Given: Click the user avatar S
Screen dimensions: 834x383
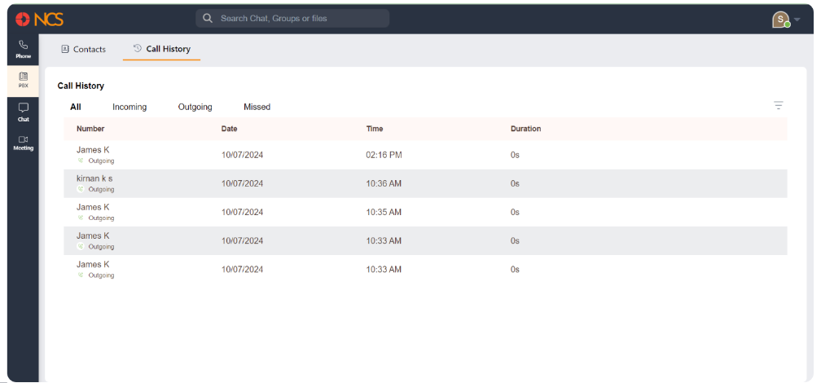Looking at the screenshot, I should pos(780,20).
